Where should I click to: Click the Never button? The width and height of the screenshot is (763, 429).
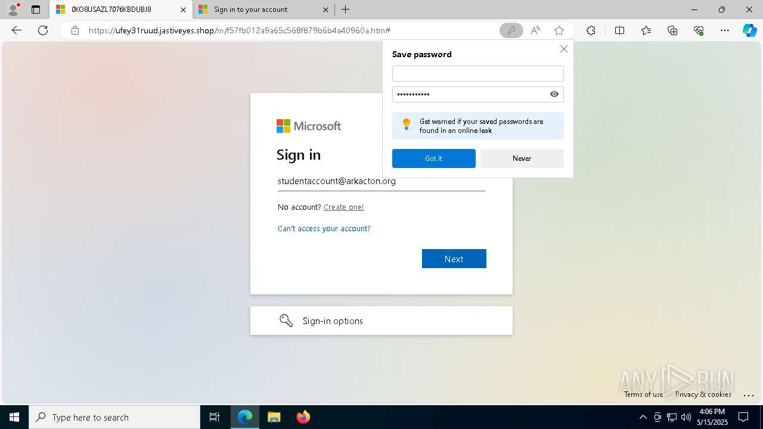pyautogui.click(x=522, y=158)
